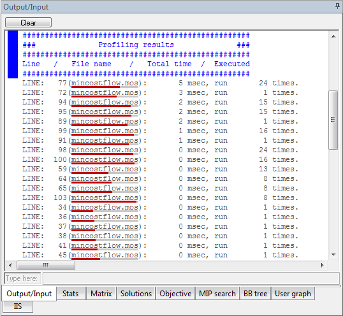343x316 pixels.
Task: Click the 'Total time' column header text
Action: point(170,64)
